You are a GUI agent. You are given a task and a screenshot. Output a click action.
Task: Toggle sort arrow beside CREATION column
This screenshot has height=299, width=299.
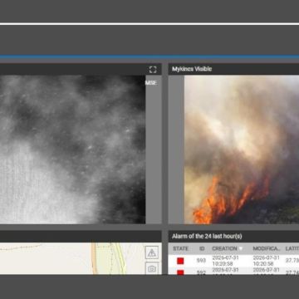(x=241, y=248)
